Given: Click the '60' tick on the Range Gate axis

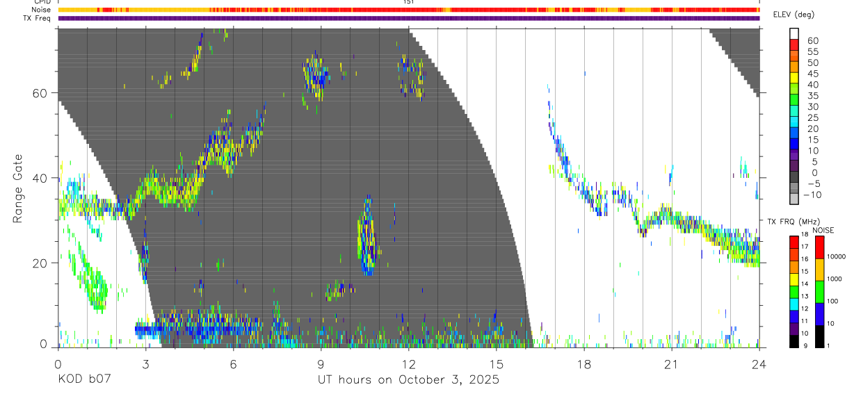Looking at the screenshot, I should [x=40, y=93].
